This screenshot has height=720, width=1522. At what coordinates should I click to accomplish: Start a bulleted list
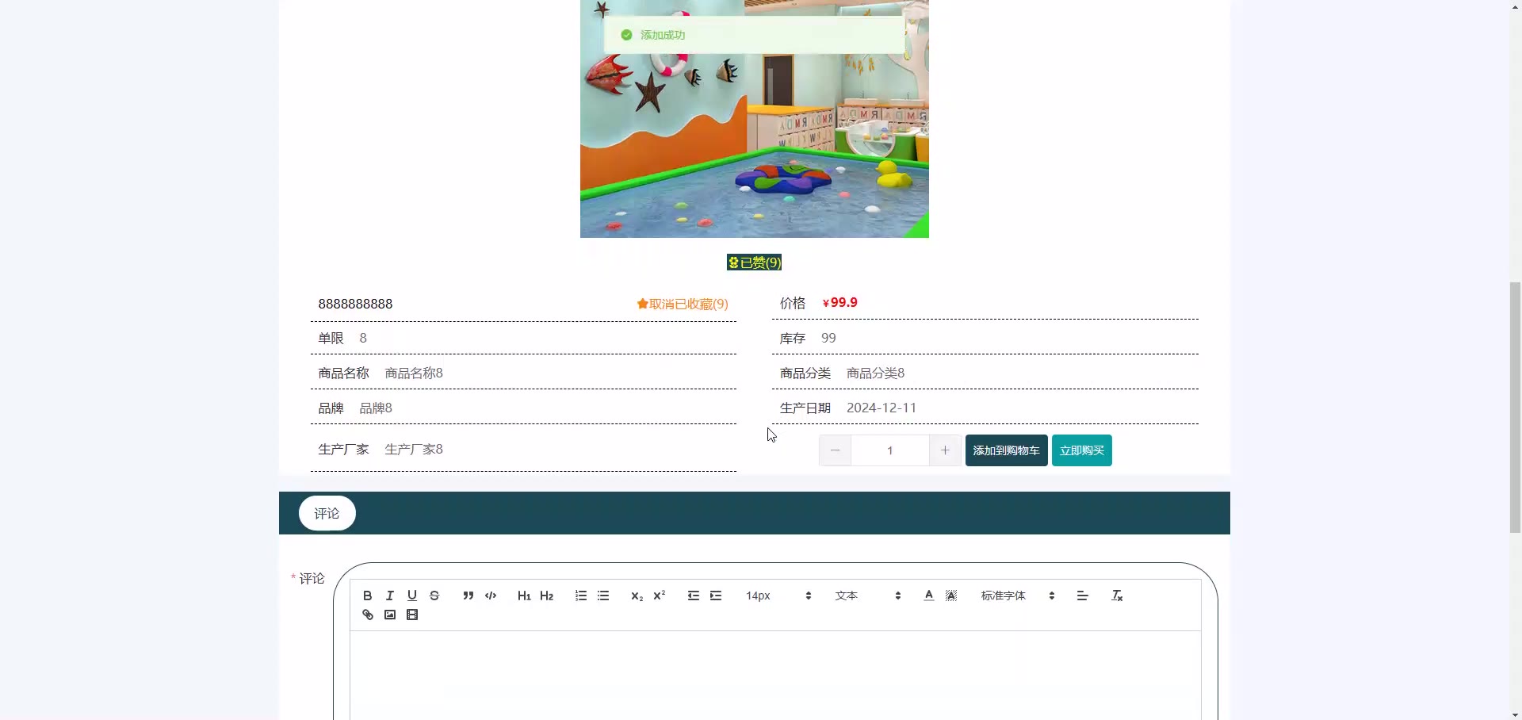click(x=603, y=596)
